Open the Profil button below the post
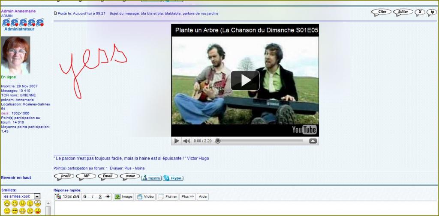The width and height of the screenshot is (439, 216). pos(64,177)
